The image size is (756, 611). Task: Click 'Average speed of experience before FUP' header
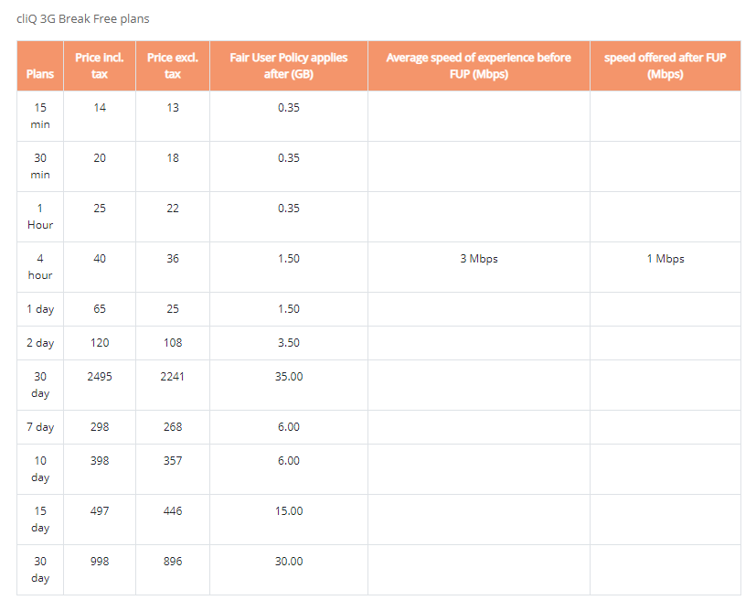tap(479, 66)
